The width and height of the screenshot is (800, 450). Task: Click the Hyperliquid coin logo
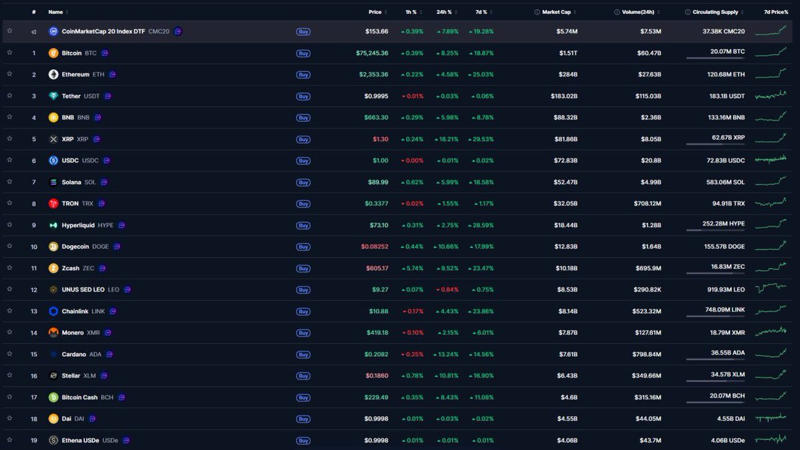tap(53, 225)
